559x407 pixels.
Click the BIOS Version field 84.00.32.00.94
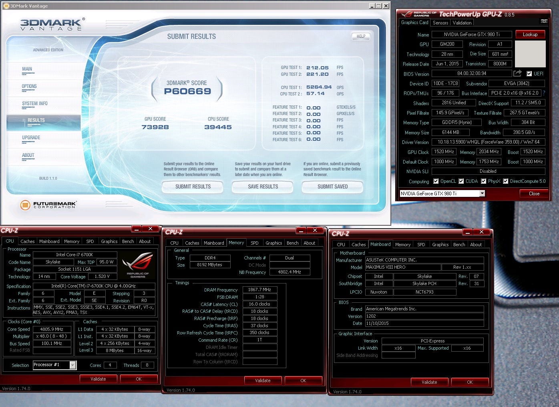point(472,73)
